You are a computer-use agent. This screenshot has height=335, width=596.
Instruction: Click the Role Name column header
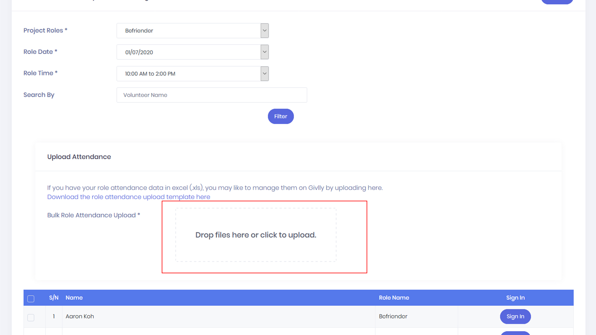(394, 298)
